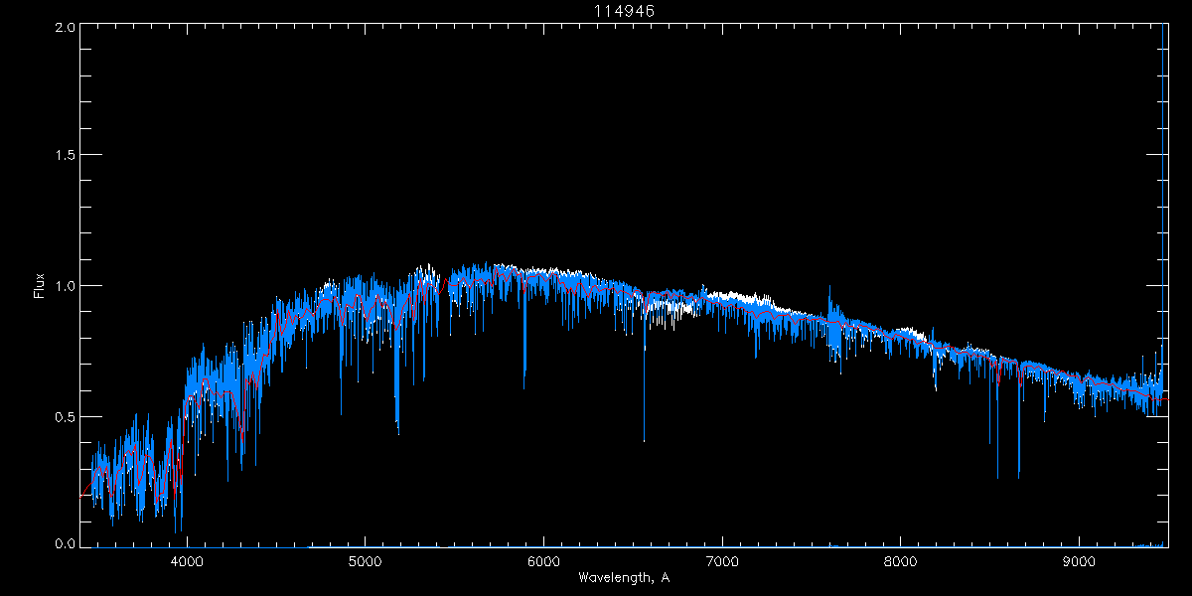1192x596 pixels.
Task: Click the 6000 x-axis tick label
Action: click(544, 561)
